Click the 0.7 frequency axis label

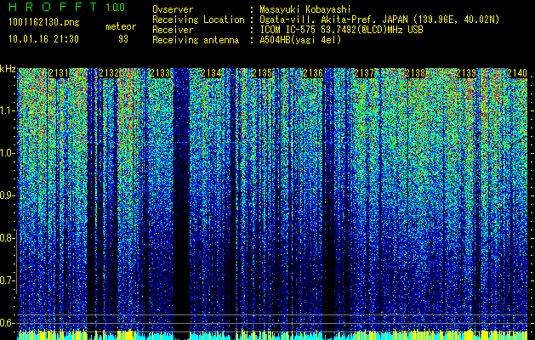click(7, 280)
